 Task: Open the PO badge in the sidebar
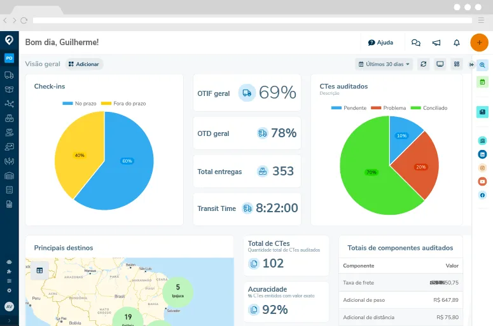[9, 58]
